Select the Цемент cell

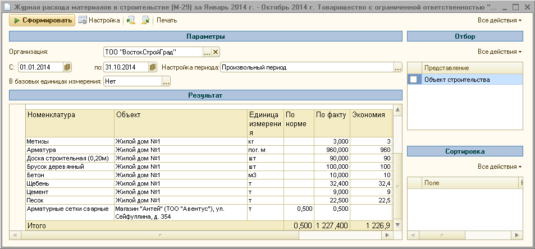click(x=70, y=192)
